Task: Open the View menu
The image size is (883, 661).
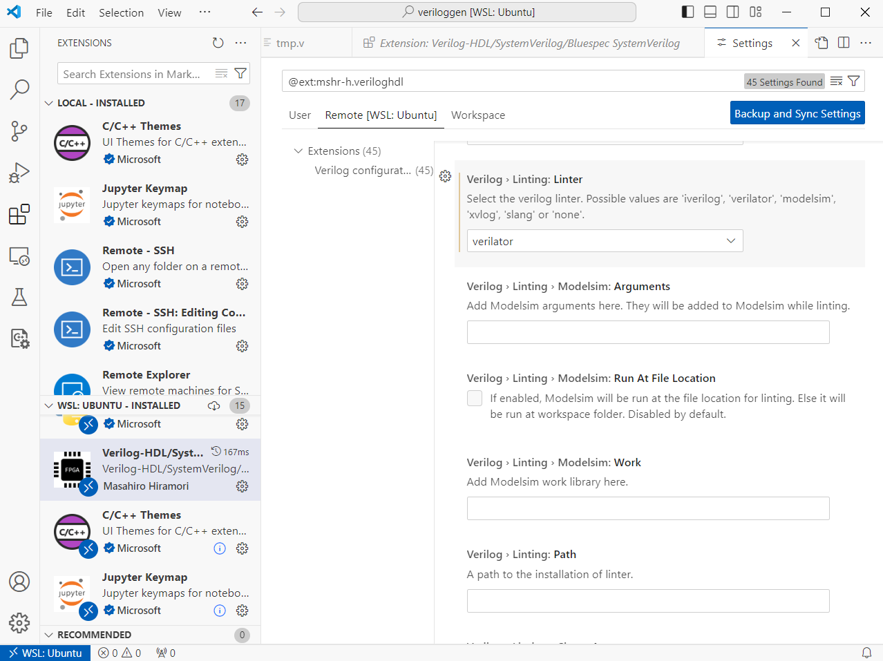Action: [169, 12]
